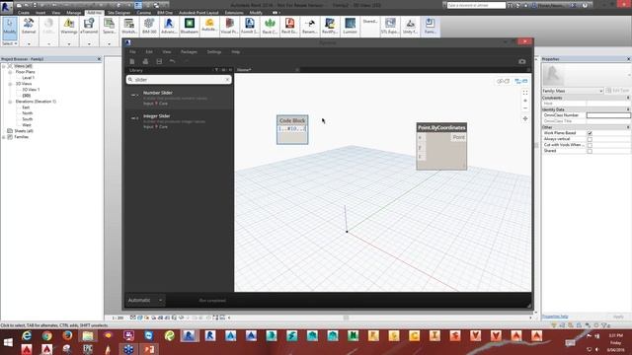Click Zoom to Fit in Dynamo canvas controls
632x355 pixels.
pyautogui.click(x=525, y=93)
